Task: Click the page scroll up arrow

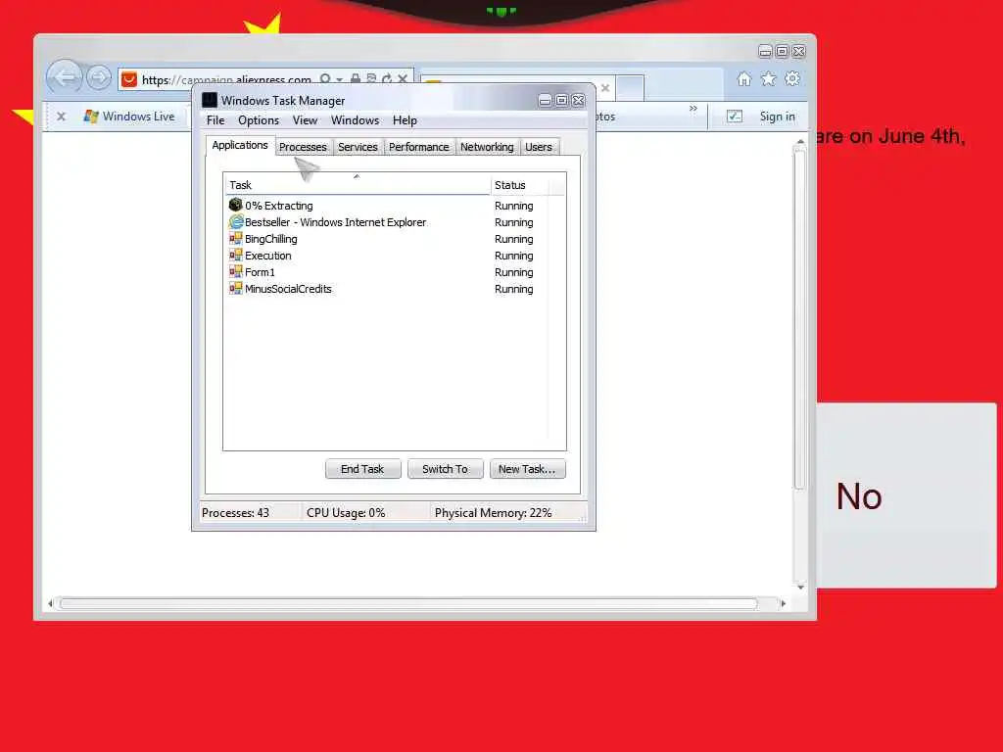Action: coord(800,141)
